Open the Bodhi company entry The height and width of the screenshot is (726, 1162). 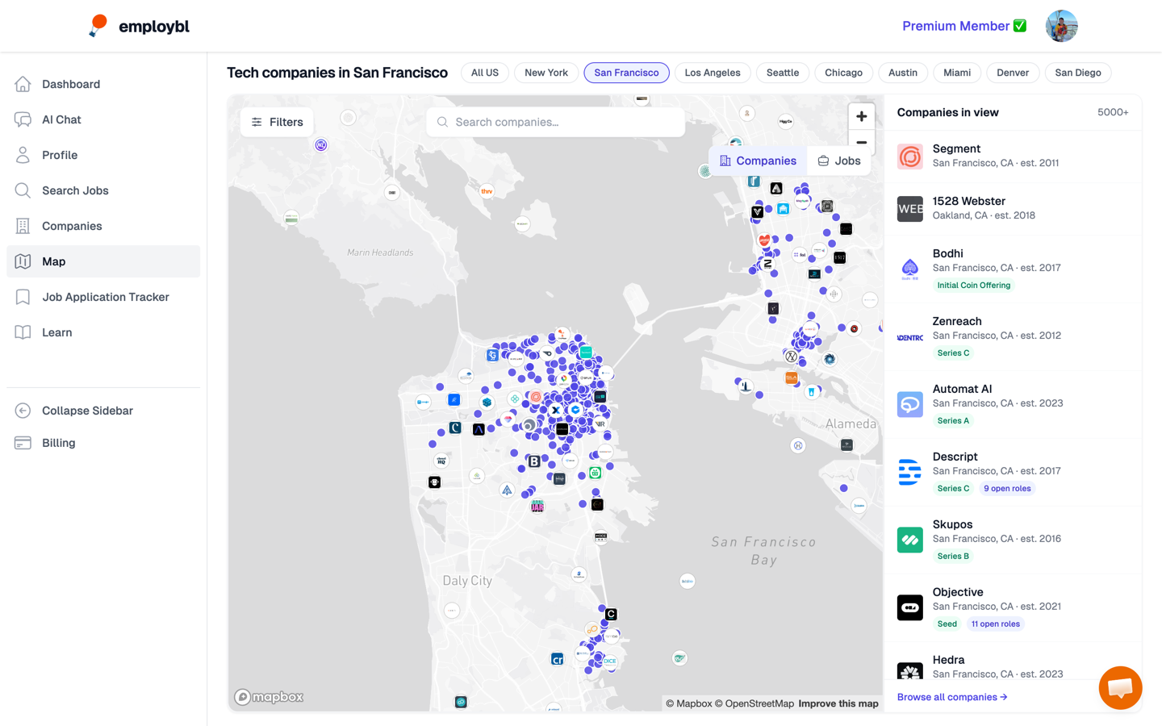1013,269
